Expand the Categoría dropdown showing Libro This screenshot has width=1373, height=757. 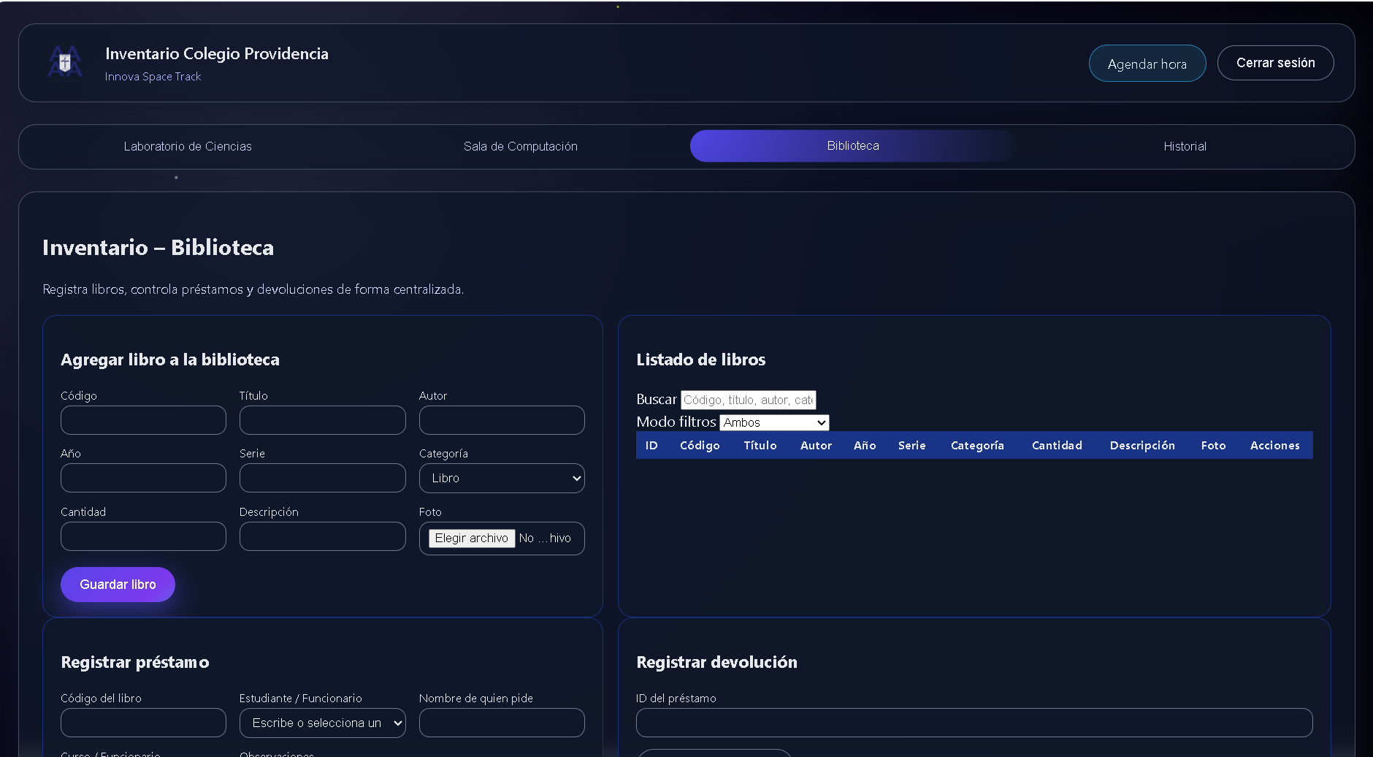(502, 479)
